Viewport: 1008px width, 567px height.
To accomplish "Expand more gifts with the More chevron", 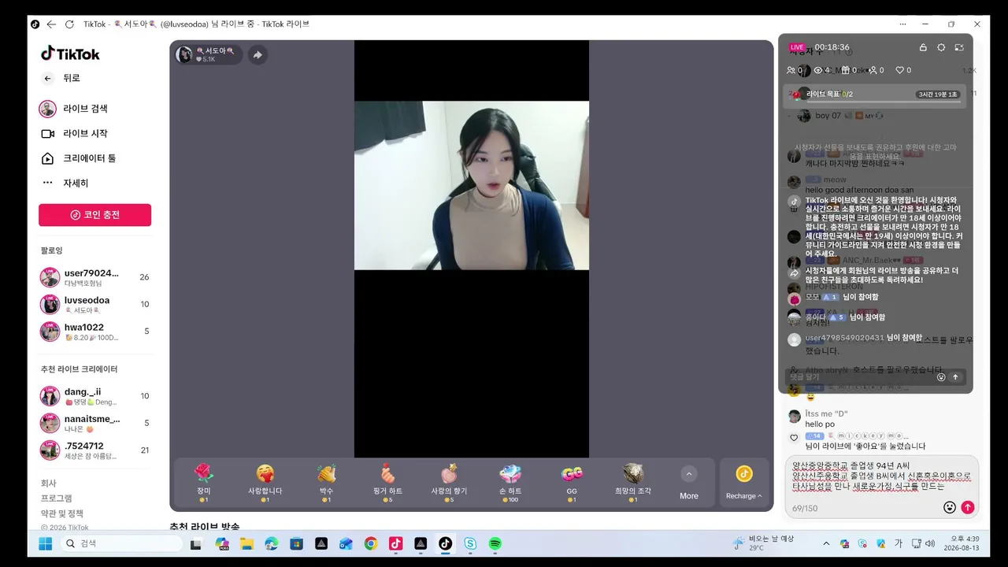I will point(689,482).
